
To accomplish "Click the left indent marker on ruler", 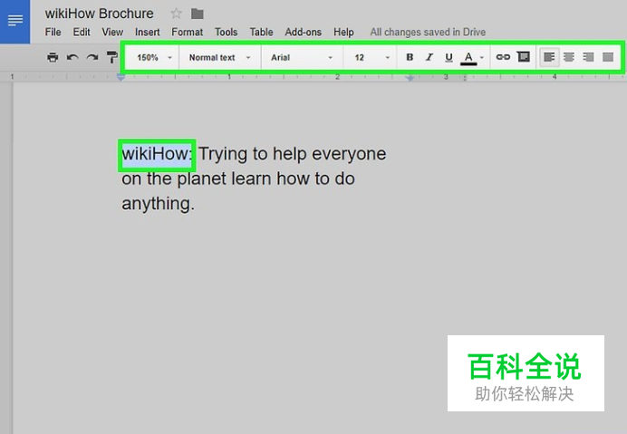I will click(121, 78).
